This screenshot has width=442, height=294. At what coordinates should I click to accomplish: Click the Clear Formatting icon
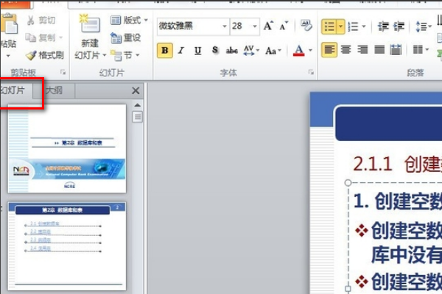tap(306, 25)
